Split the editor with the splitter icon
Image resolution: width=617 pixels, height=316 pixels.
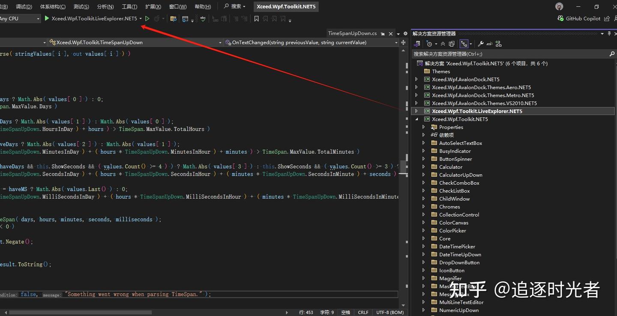404,42
